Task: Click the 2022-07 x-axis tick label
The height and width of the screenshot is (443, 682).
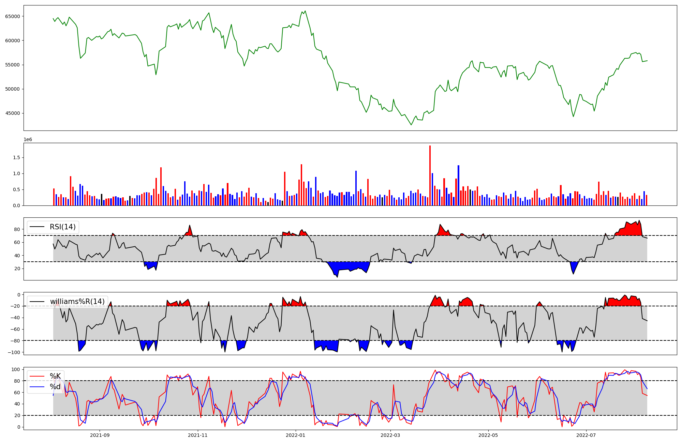Action: pyautogui.click(x=586, y=435)
